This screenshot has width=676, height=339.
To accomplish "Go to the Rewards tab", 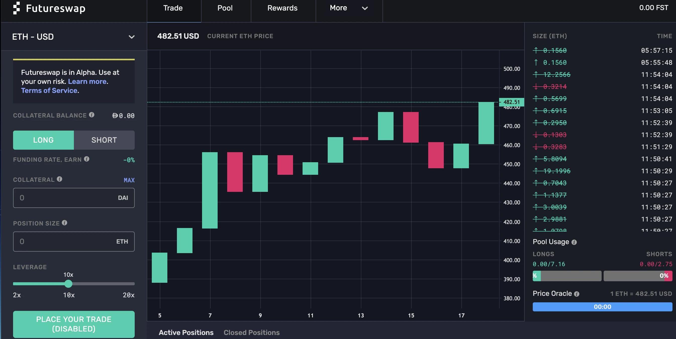I will coord(282,8).
